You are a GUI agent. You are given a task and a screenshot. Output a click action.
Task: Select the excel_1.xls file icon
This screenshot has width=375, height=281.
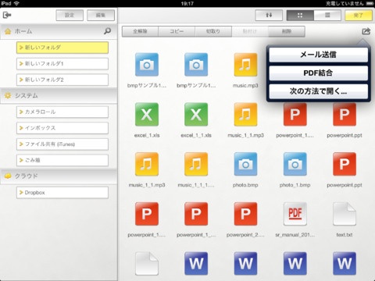click(147, 115)
